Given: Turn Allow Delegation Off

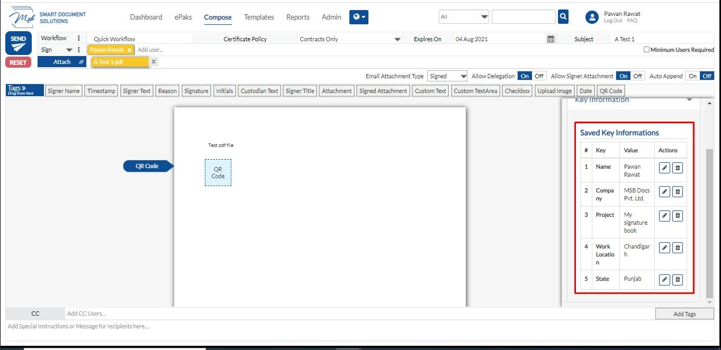Looking at the screenshot, I should click(539, 76).
